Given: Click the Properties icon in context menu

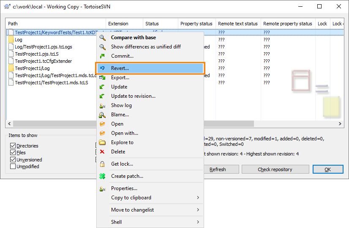Looking at the screenshot, I should (102, 189).
